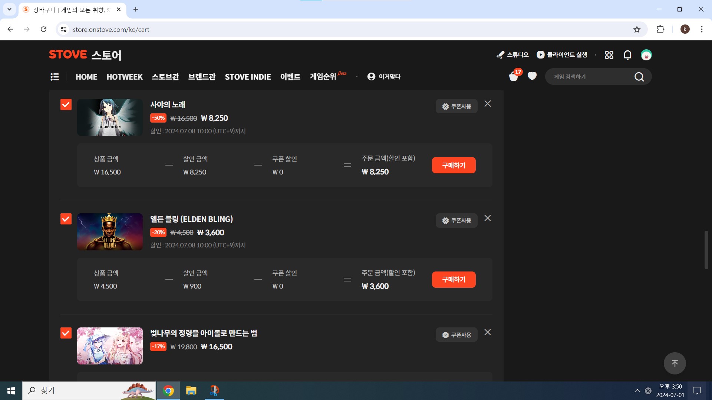The width and height of the screenshot is (712, 400).
Task: Open 벚나무의 정령 game thumbnail
Action: [110, 346]
